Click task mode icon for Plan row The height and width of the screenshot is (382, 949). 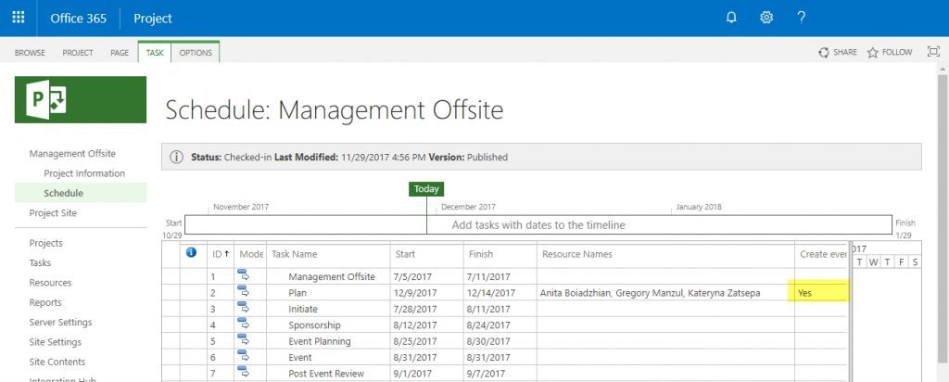point(244,292)
